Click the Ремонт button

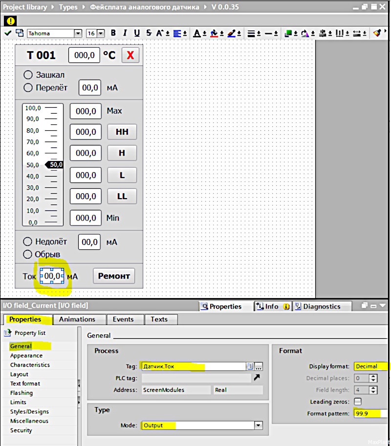click(x=114, y=276)
